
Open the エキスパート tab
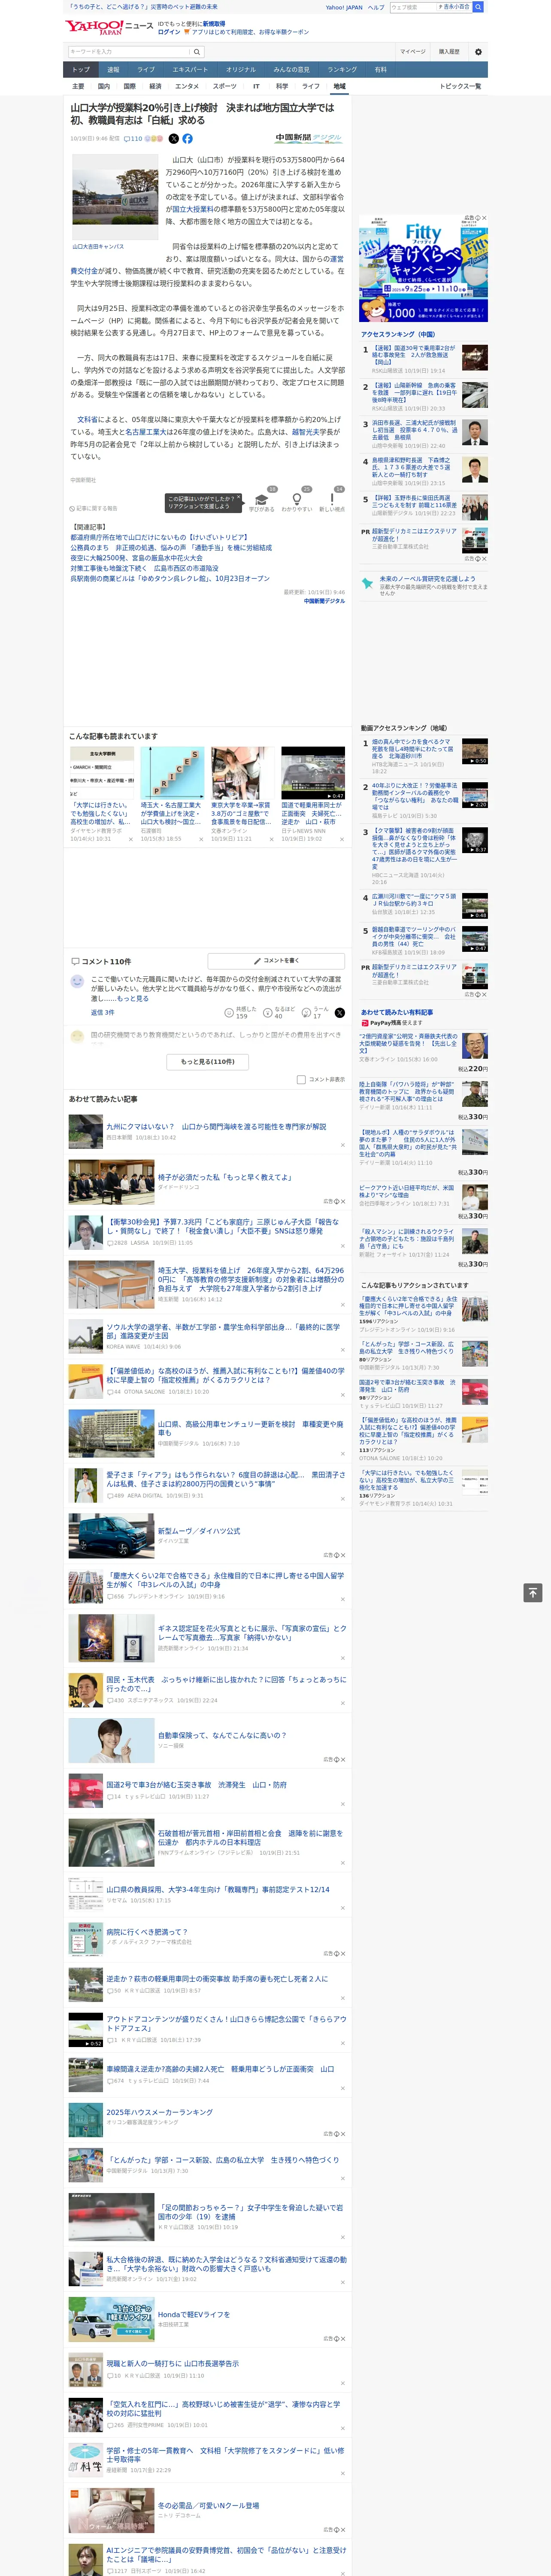pyautogui.click(x=190, y=70)
